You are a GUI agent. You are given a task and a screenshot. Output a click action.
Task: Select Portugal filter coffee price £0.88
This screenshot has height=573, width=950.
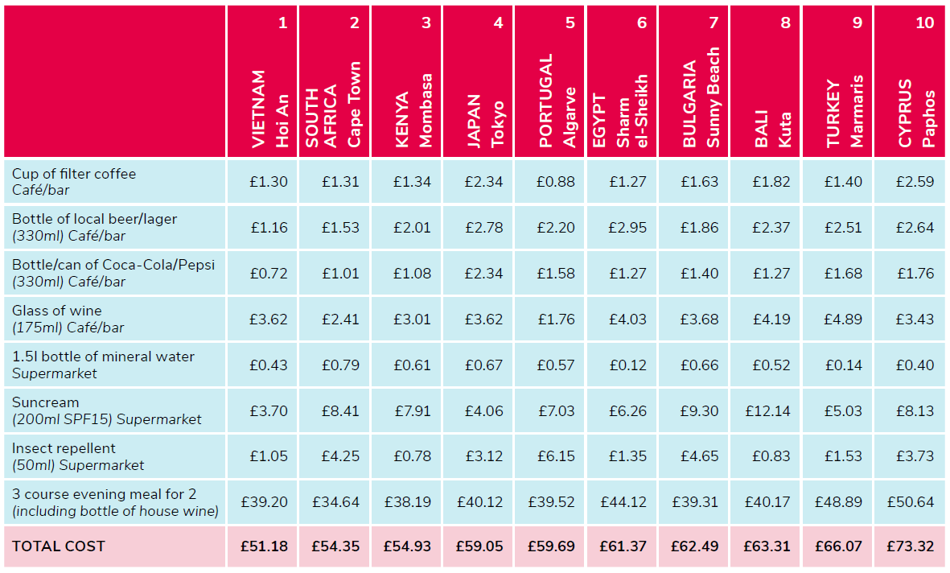(x=556, y=182)
